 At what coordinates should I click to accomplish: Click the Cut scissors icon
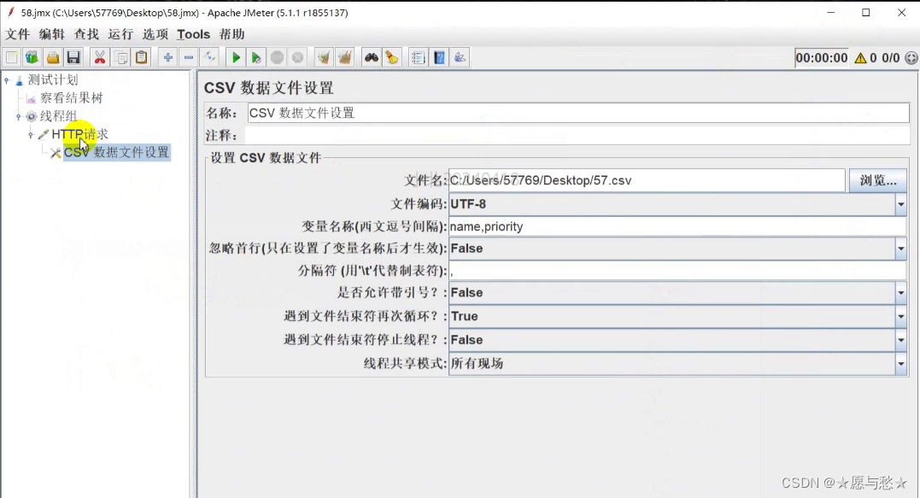(x=100, y=57)
